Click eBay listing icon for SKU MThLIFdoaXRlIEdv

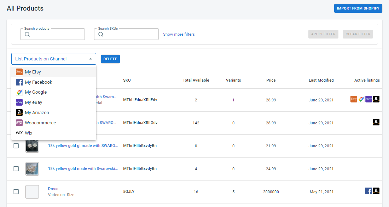368,99
